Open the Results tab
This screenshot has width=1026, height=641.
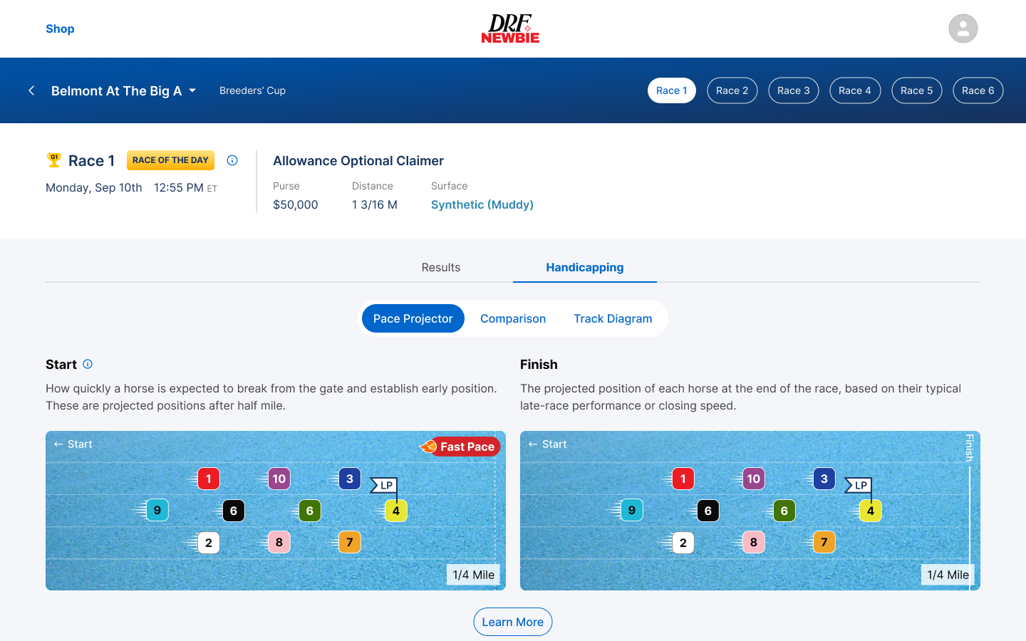point(441,267)
